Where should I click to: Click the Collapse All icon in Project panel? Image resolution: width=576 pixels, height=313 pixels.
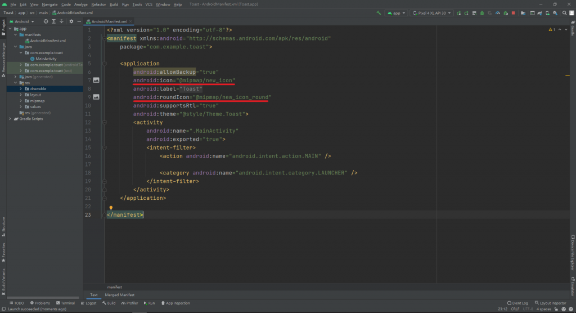click(61, 21)
